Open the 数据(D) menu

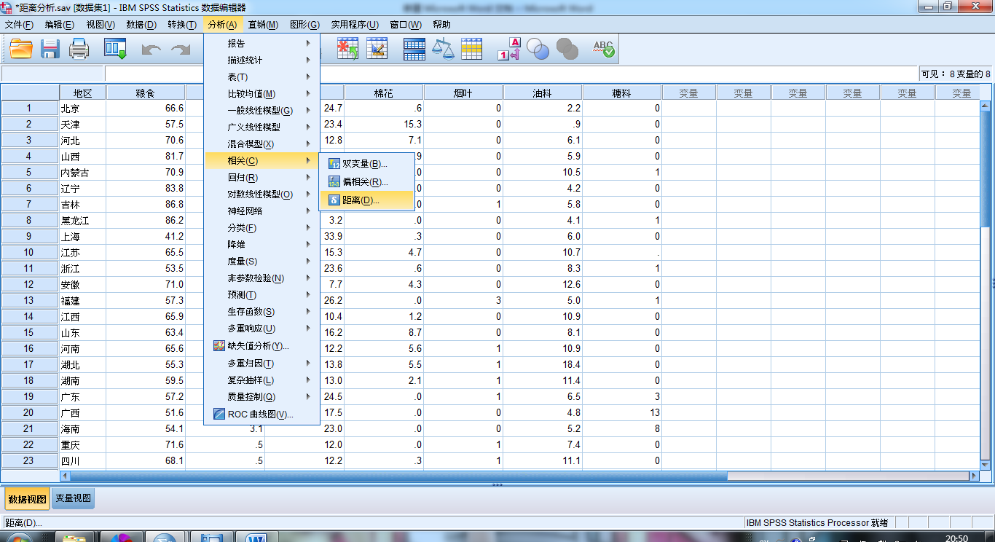(x=141, y=25)
